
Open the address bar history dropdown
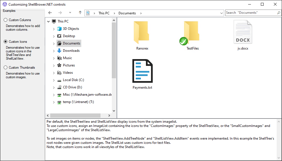tap(222, 13)
